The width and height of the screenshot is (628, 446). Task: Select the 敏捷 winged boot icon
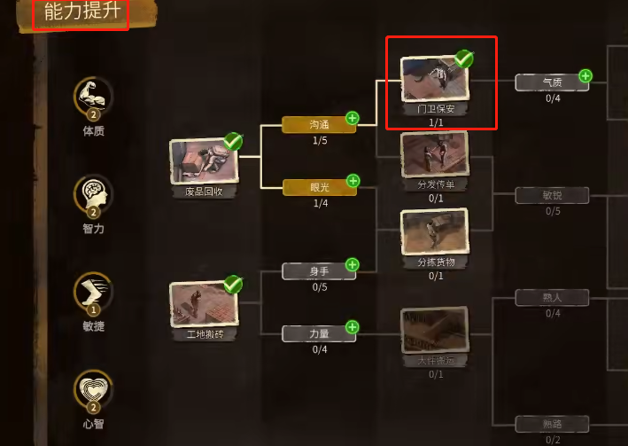pos(93,292)
